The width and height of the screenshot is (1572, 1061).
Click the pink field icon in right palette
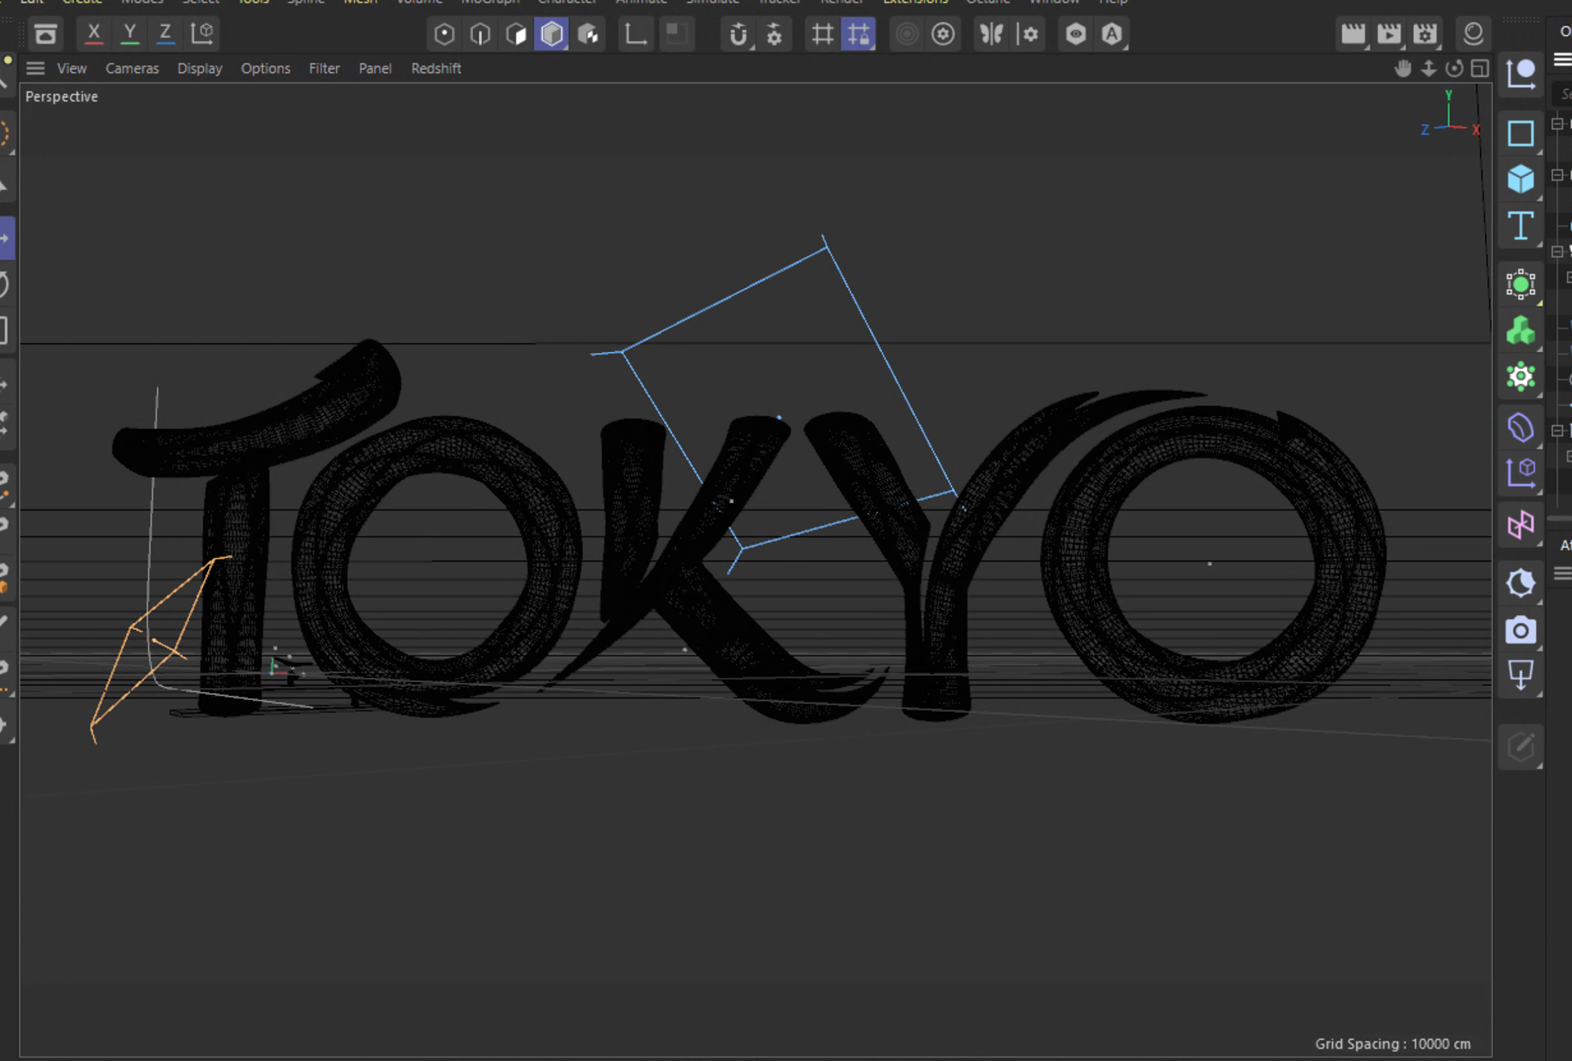coord(1520,525)
